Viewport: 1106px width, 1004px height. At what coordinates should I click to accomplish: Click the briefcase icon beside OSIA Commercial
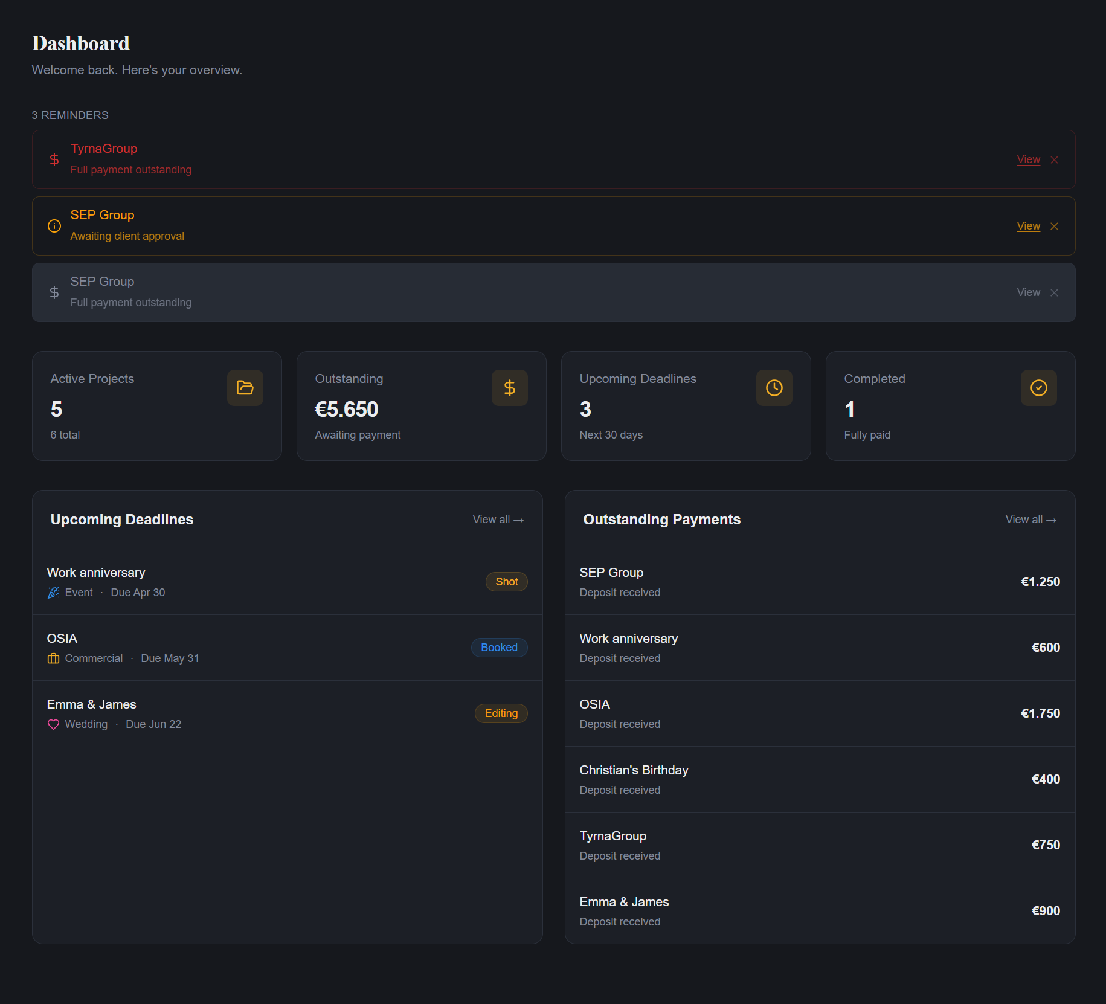pyautogui.click(x=53, y=658)
